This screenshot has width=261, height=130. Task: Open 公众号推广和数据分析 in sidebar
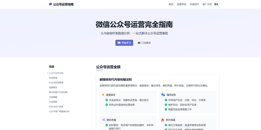pyautogui.click(x=59, y=112)
